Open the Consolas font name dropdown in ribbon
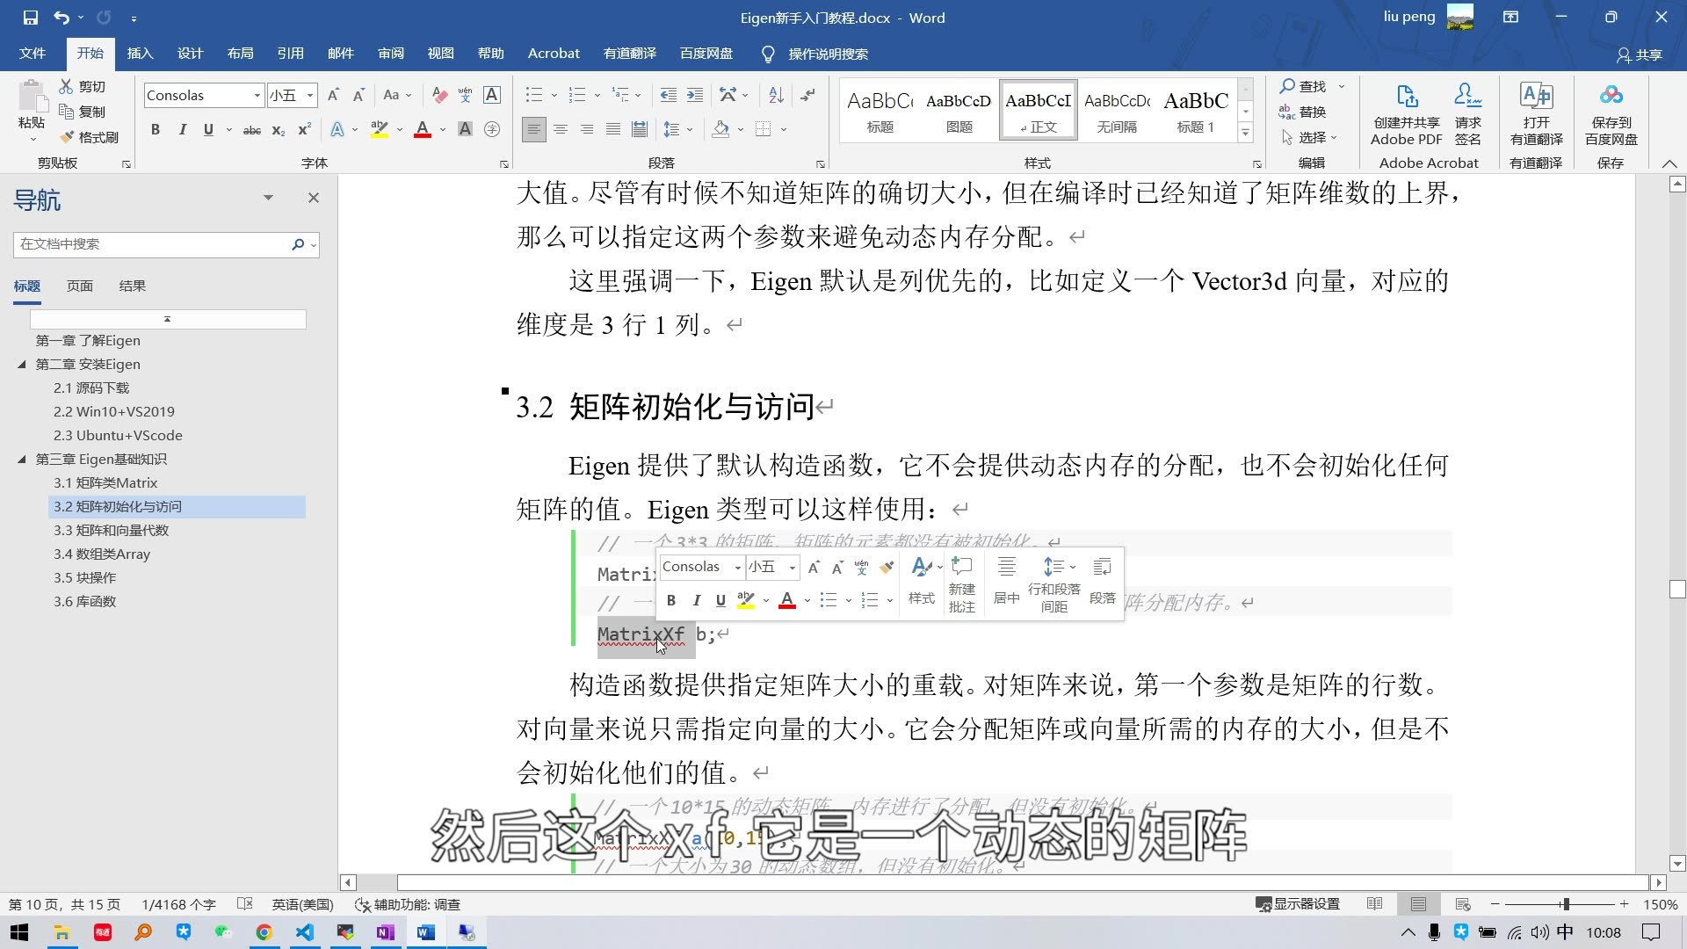The image size is (1687, 949). pos(257,95)
